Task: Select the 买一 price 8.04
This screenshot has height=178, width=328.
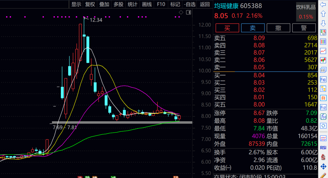Action: point(259,75)
